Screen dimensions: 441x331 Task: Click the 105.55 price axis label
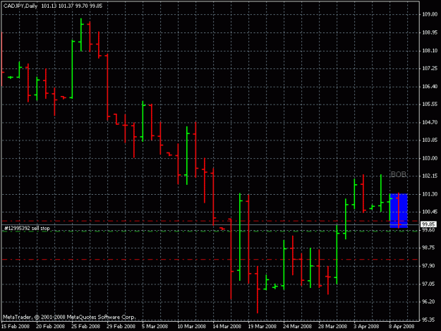(x=430, y=104)
